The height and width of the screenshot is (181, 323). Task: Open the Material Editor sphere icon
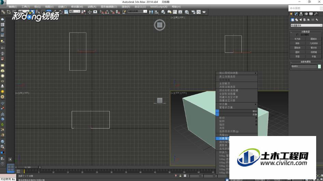pyautogui.click(x=187, y=12)
